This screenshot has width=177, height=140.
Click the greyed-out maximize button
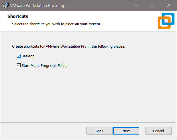coord(152,5)
